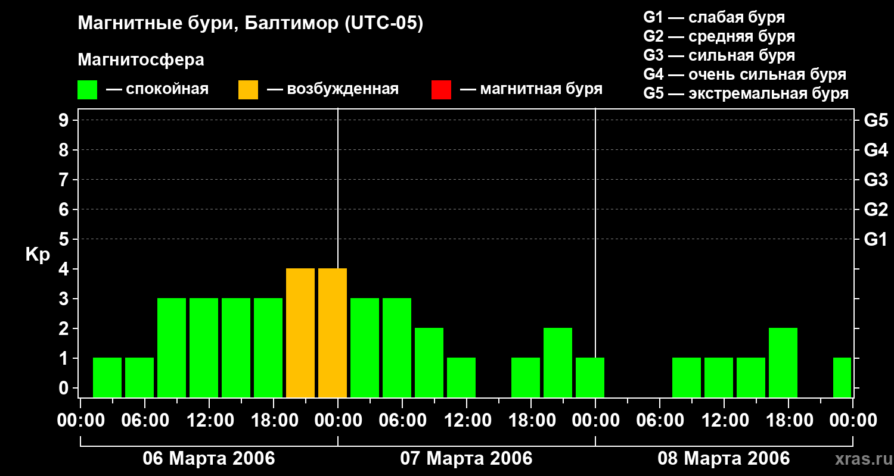Click the '06:00' time label under 08 Марта
The width and height of the screenshot is (894, 476).
tap(659, 421)
